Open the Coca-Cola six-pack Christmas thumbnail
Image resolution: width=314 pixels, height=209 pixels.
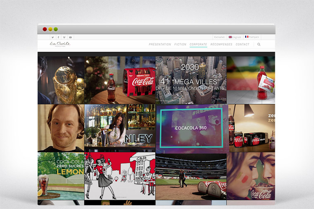pos(120,80)
